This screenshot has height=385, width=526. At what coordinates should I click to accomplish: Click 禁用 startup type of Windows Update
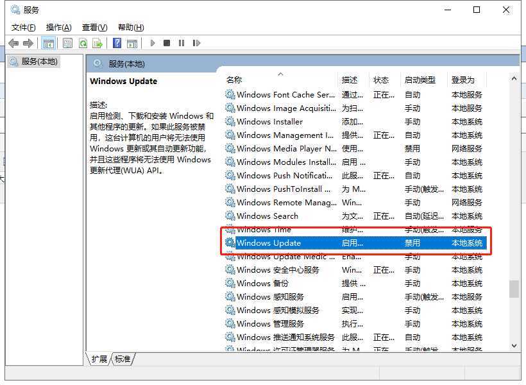(412, 243)
